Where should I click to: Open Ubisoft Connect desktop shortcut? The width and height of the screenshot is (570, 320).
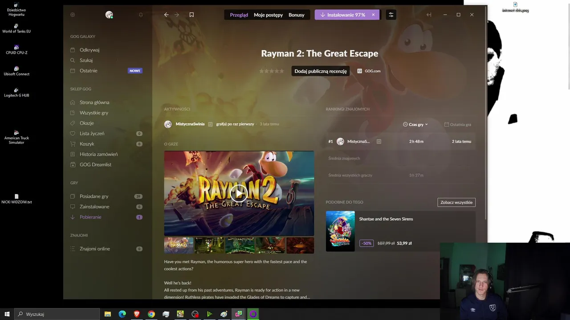pyautogui.click(x=16, y=71)
